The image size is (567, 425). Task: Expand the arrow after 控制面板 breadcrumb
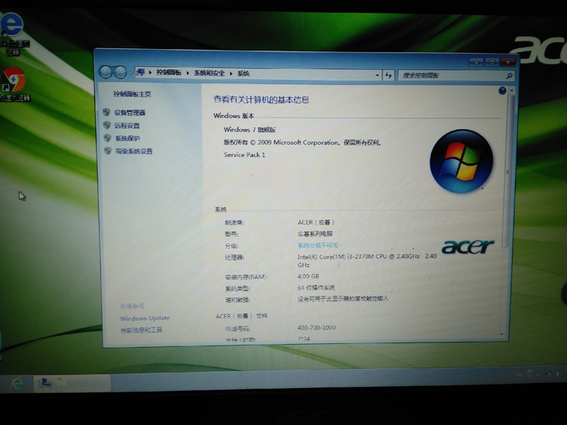tap(188, 73)
